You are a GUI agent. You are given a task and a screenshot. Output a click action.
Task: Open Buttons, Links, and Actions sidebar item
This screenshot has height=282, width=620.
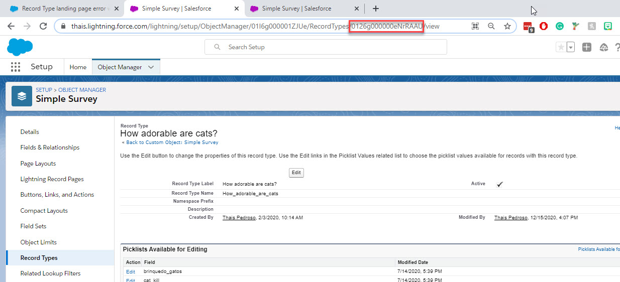(57, 195)
